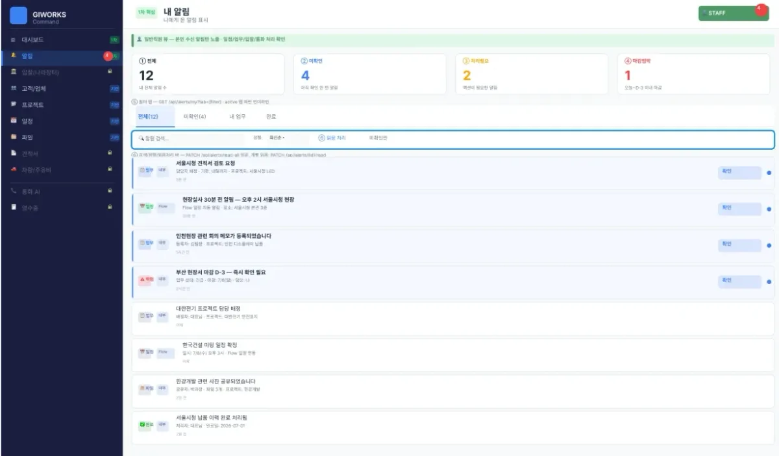Open the 서울시청 납품 이력 완료 처리됨 alert
This screenshot has width=779, height=456.
click(x=453, y=427)
